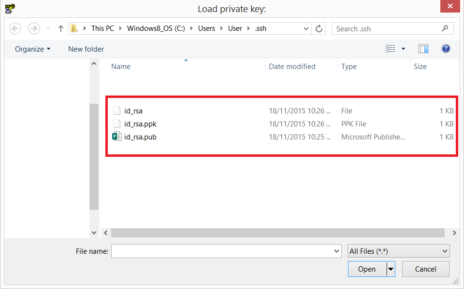Open help with question mark icon

click(446, 48)
